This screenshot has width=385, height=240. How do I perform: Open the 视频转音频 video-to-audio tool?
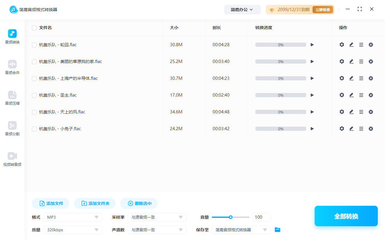point(12,159)
